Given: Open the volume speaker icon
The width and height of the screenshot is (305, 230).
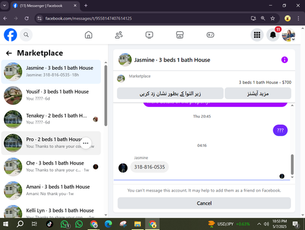Looking at the screenshot, I should point(266,224).
